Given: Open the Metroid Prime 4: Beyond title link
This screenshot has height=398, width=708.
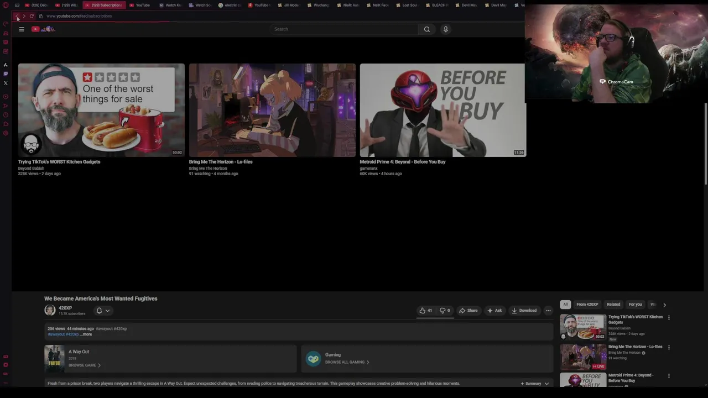Looking at the screenshot, I should pyautogui.click(x=403, y=162).
